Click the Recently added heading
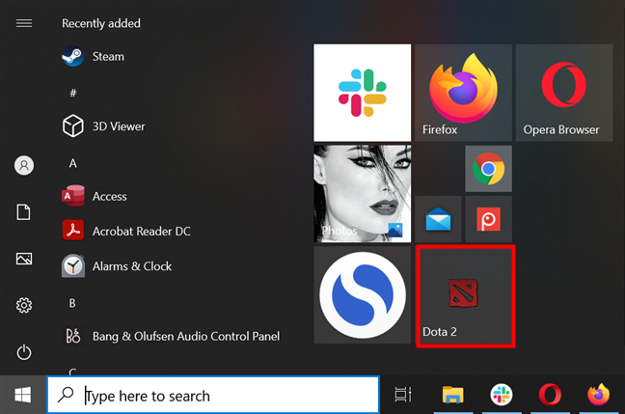 point(101,23)
